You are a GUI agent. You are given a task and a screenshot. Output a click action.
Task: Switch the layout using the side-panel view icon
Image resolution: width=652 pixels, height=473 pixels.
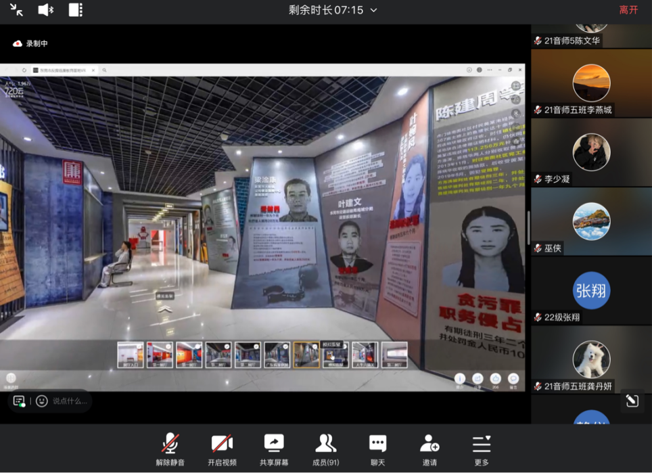coord(75,10)
